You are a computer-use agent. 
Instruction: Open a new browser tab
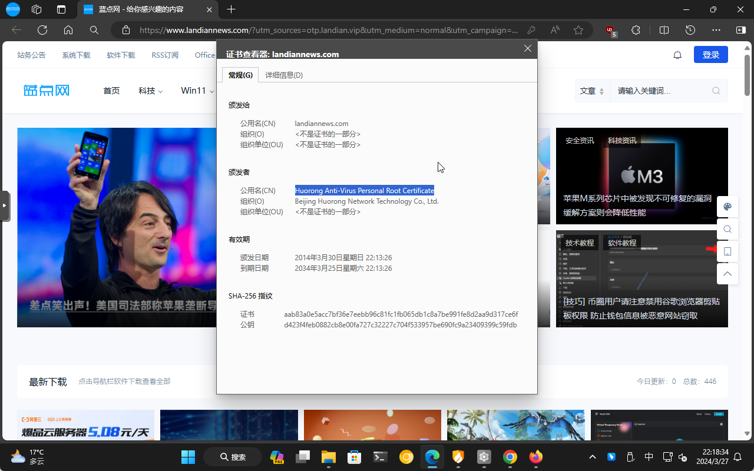coord(232,9)
